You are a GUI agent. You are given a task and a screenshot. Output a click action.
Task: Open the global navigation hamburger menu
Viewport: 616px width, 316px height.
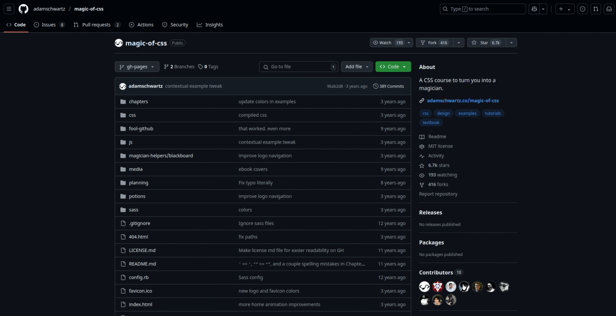tap(9, 9)
